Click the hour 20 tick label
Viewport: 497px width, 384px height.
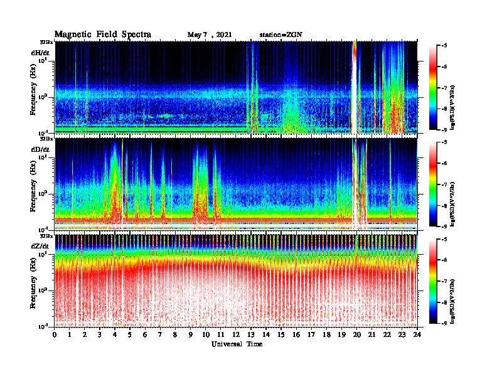click(x=356, y=334)
